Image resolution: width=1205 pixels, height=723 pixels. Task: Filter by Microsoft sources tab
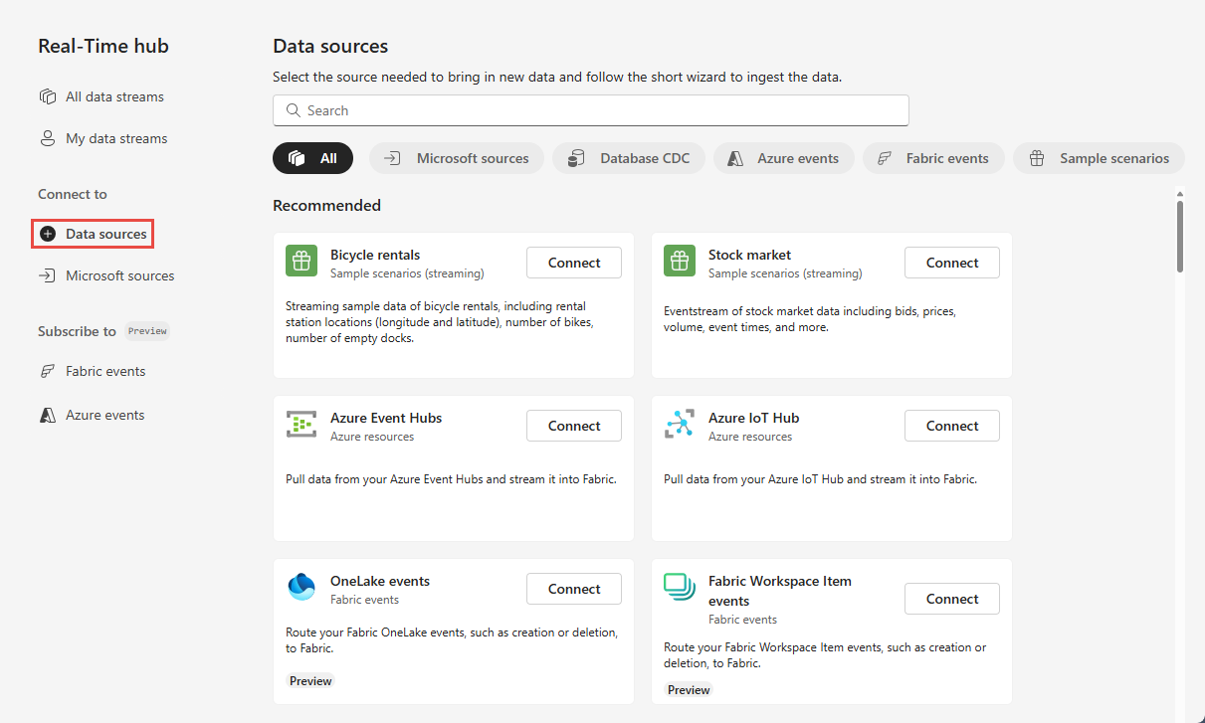tap(457, 158)
